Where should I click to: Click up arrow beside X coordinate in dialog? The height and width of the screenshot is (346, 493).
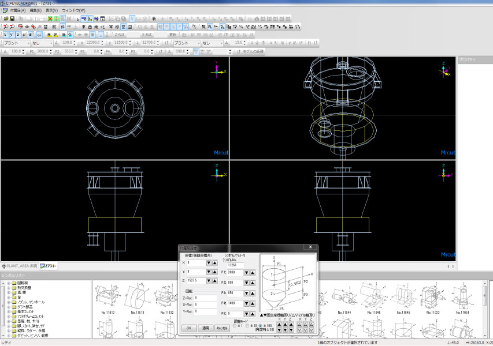(215, 263)
